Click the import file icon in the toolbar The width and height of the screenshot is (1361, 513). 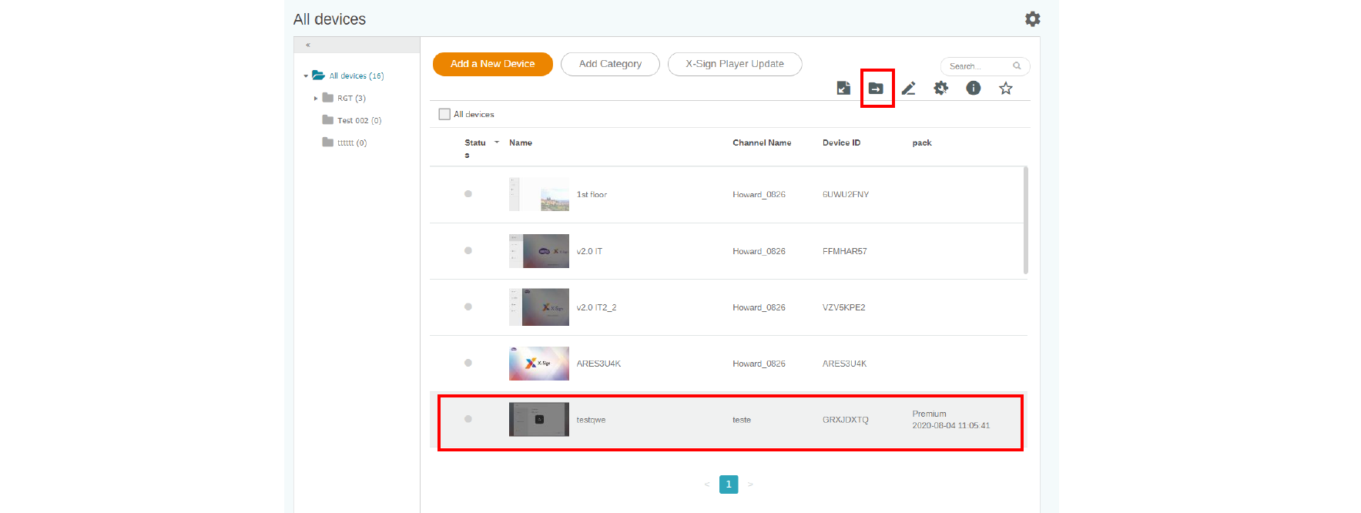point(843,89)
